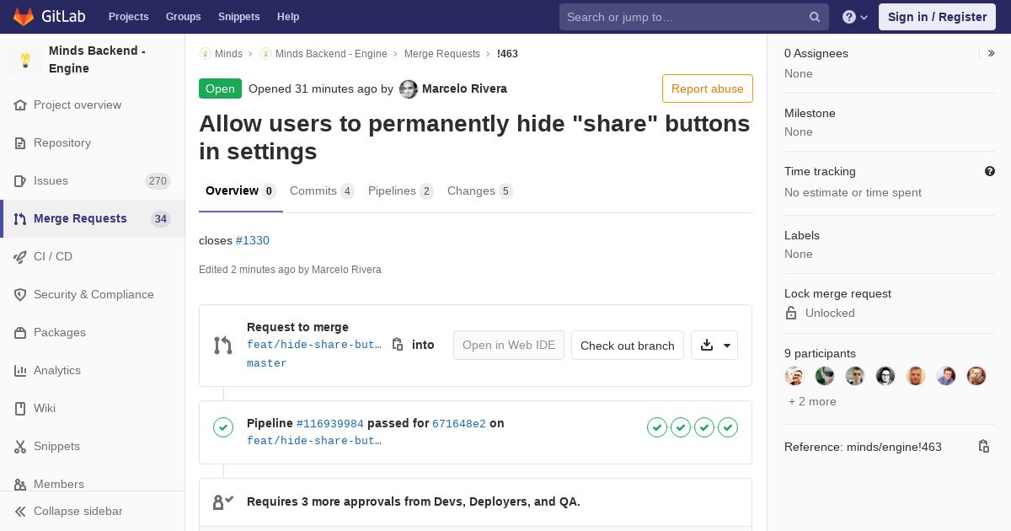The image size is (1011, 531).
Task: Click Sign in / Register button
Action: 937,17
